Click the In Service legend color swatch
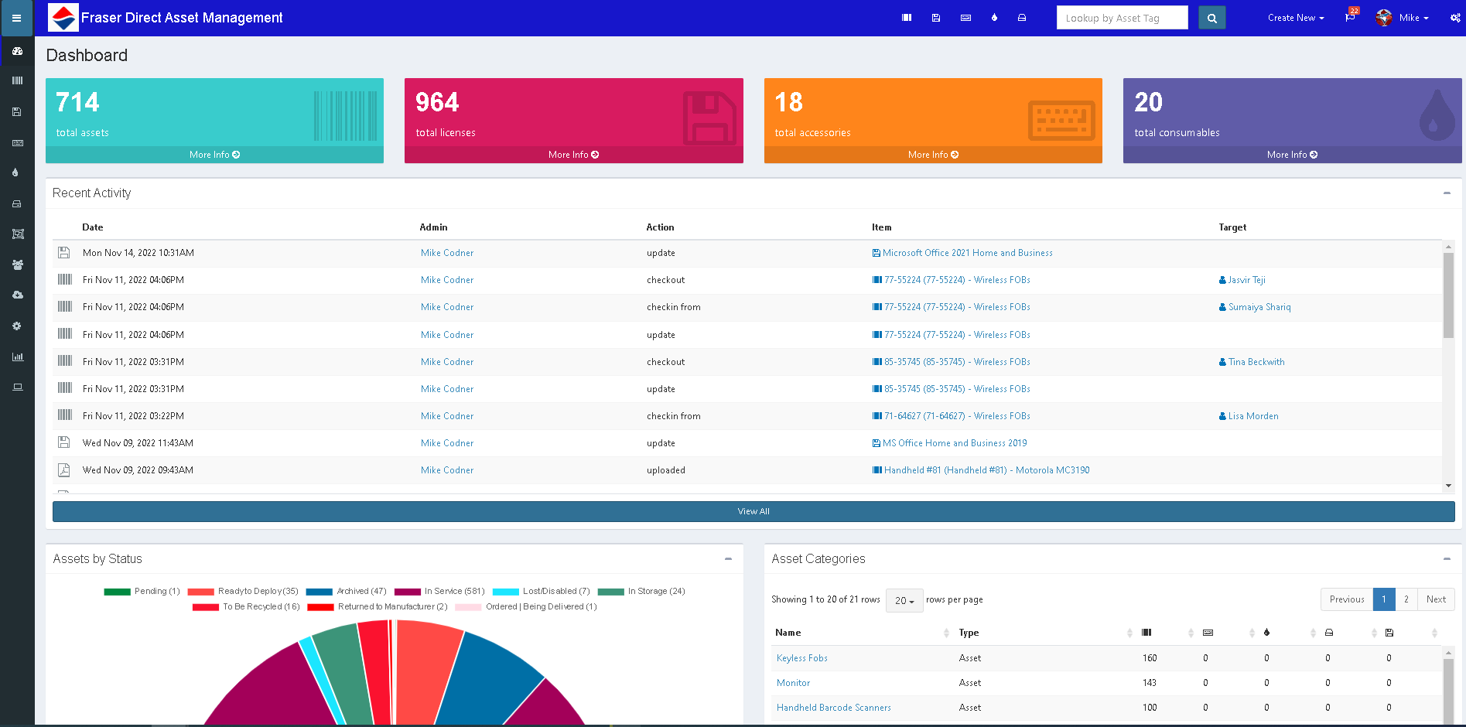 click(408, 591)
